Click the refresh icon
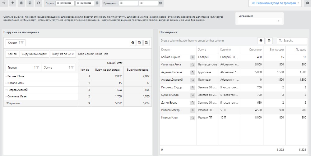 pos(39,3)
